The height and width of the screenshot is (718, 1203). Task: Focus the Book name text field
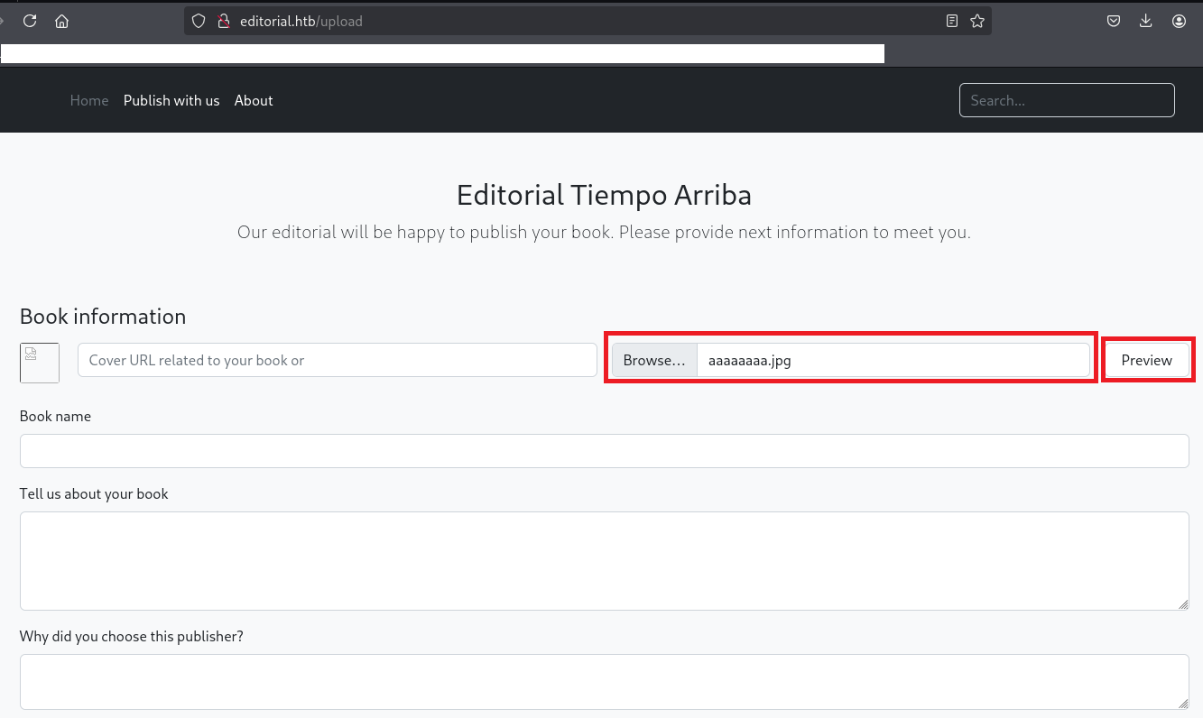tap(604, 451)
